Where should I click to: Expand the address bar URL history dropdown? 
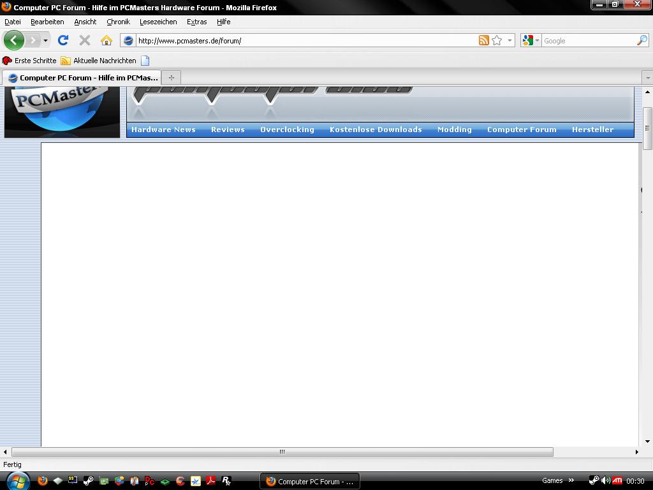click(510, 40)
